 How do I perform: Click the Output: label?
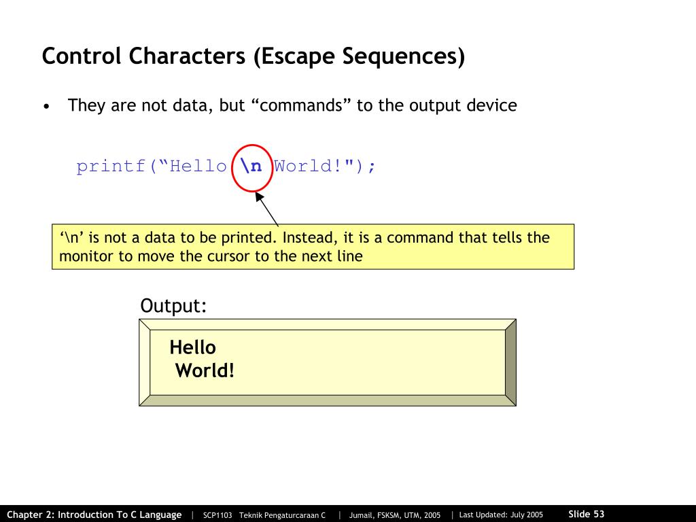click(x=173, y=306)
